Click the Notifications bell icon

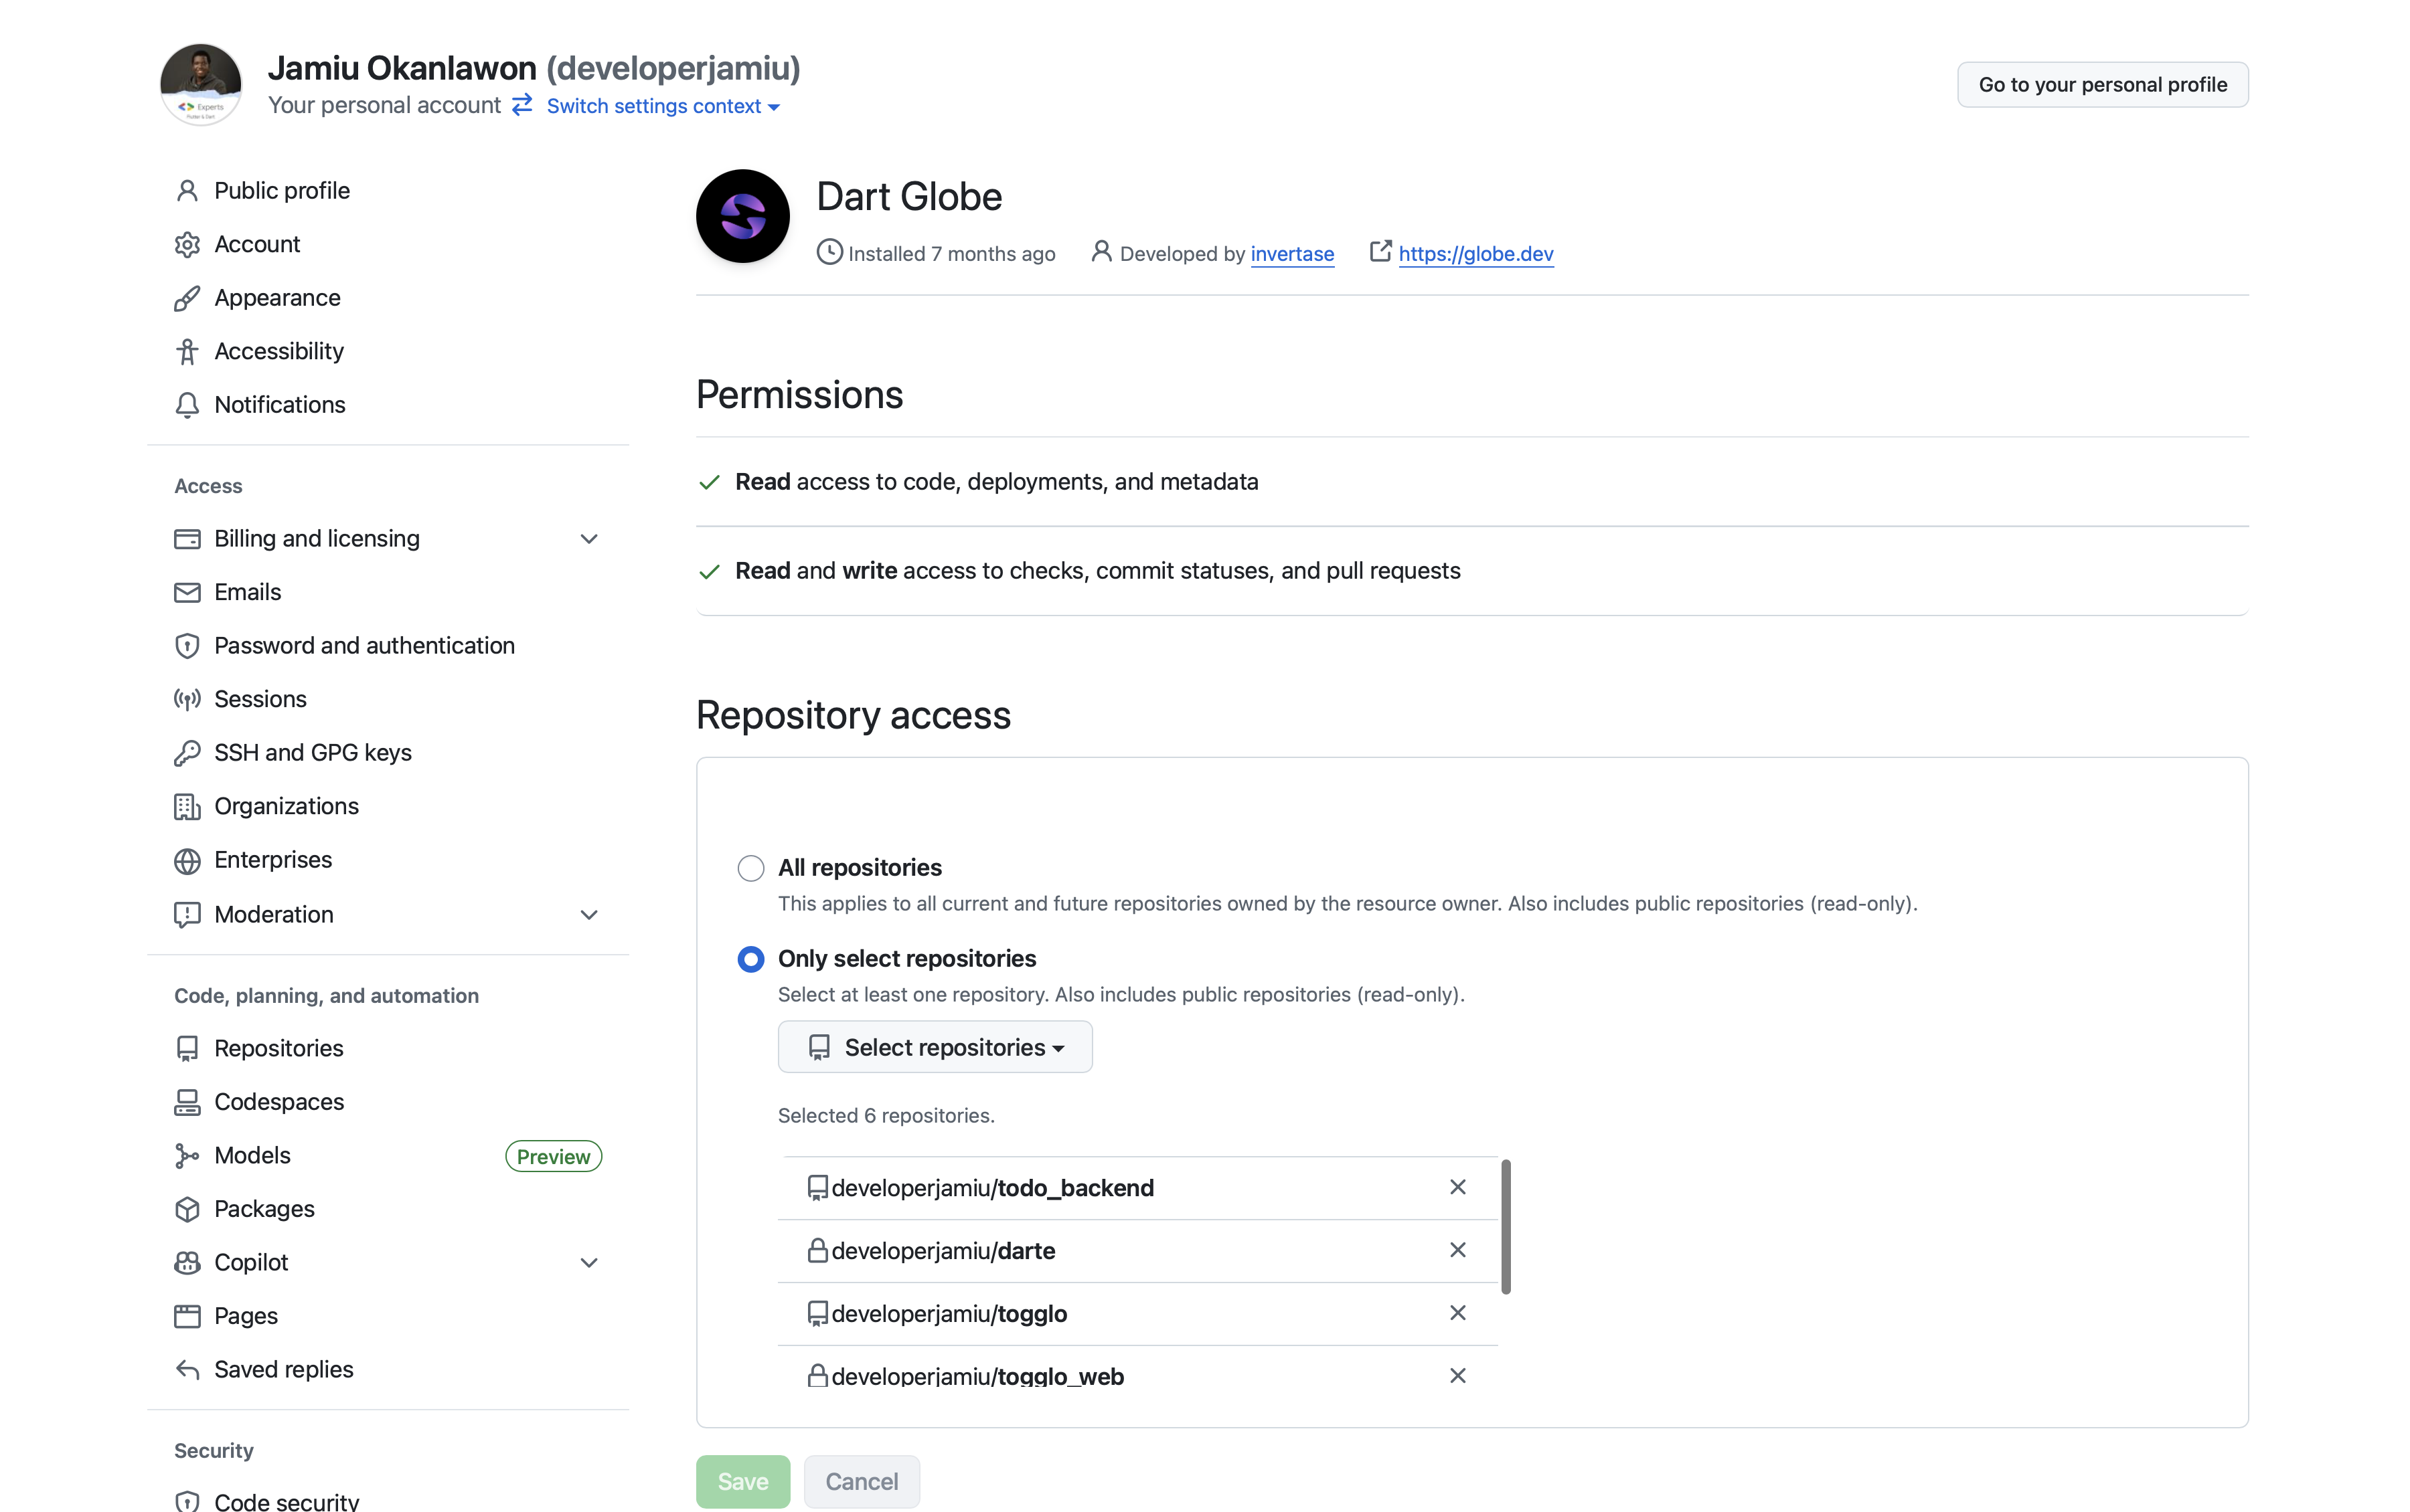tap(187, 405)
